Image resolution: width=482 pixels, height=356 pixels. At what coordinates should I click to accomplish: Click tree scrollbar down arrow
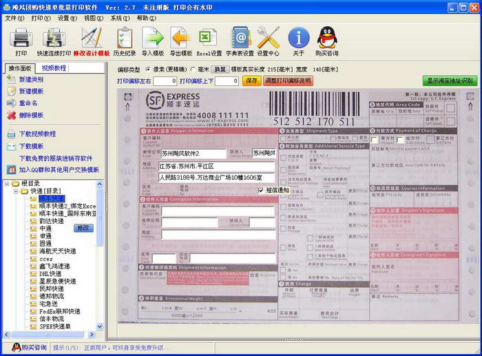(x=100, y=326)
